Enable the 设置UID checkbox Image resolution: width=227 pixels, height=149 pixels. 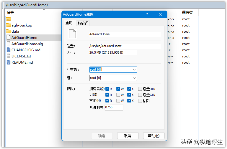point(140,89)
